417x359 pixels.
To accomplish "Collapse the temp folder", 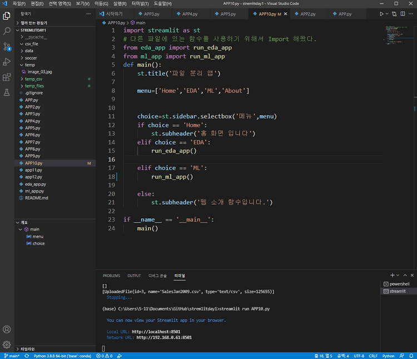I will pos(29,65).
